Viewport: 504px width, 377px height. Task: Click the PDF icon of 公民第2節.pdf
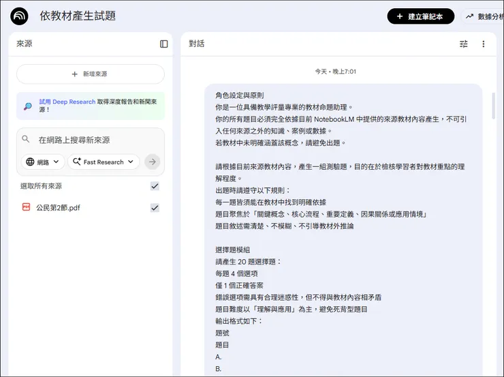pos(26,207)
